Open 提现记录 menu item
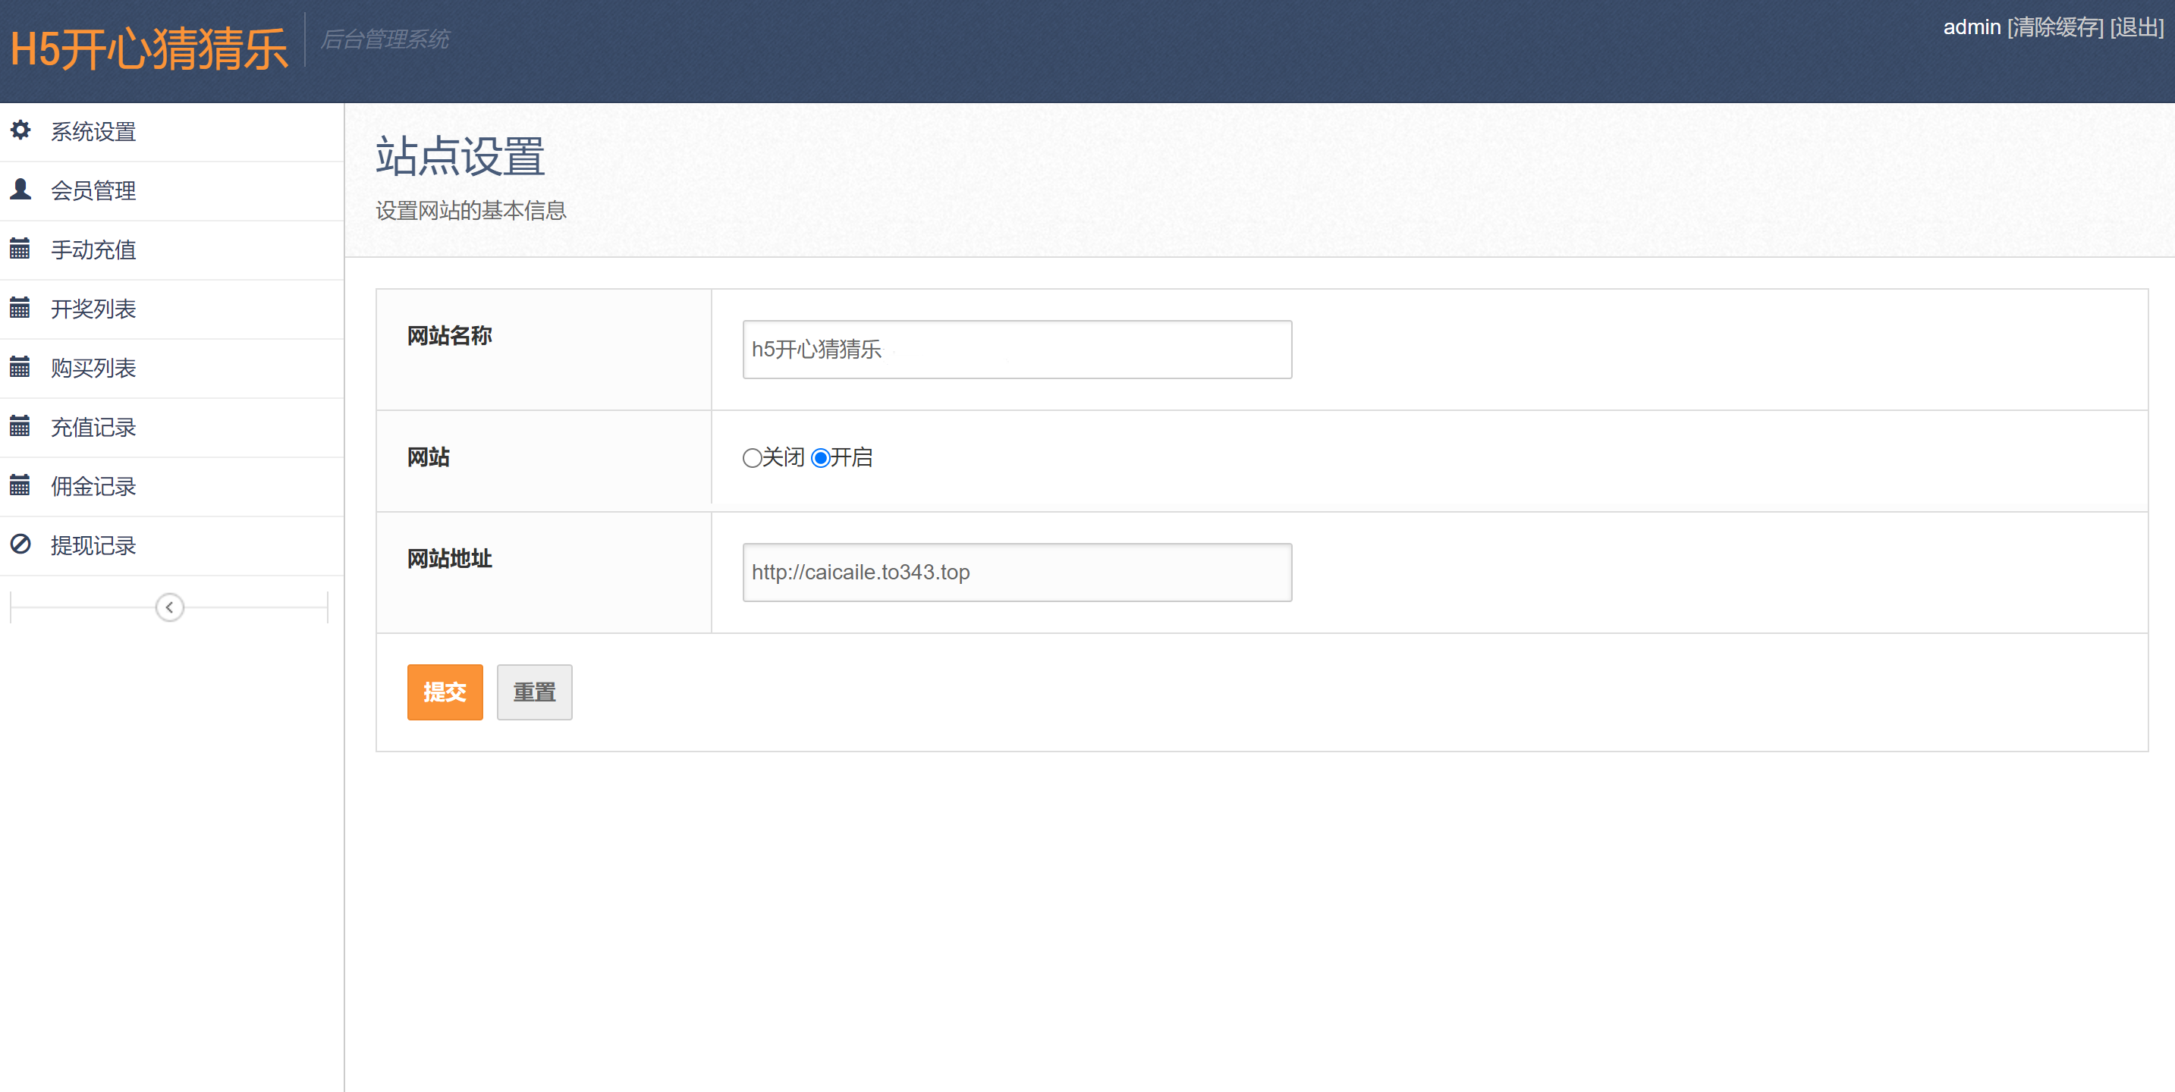 tap(93, 546)
